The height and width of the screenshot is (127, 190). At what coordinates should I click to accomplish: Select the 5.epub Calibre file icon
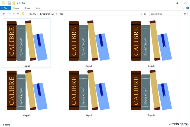(x=89, y=90)
